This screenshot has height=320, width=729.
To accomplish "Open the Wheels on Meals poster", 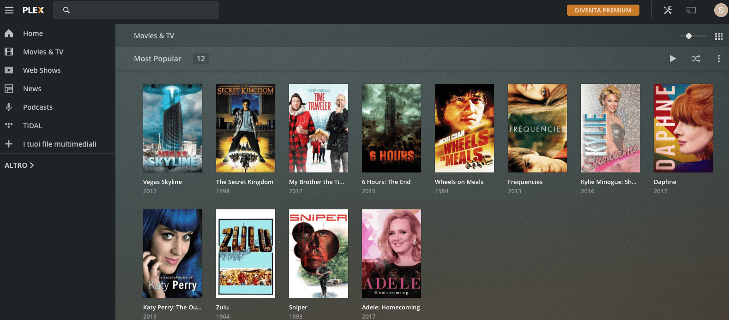I will click(x=464, y=128).
